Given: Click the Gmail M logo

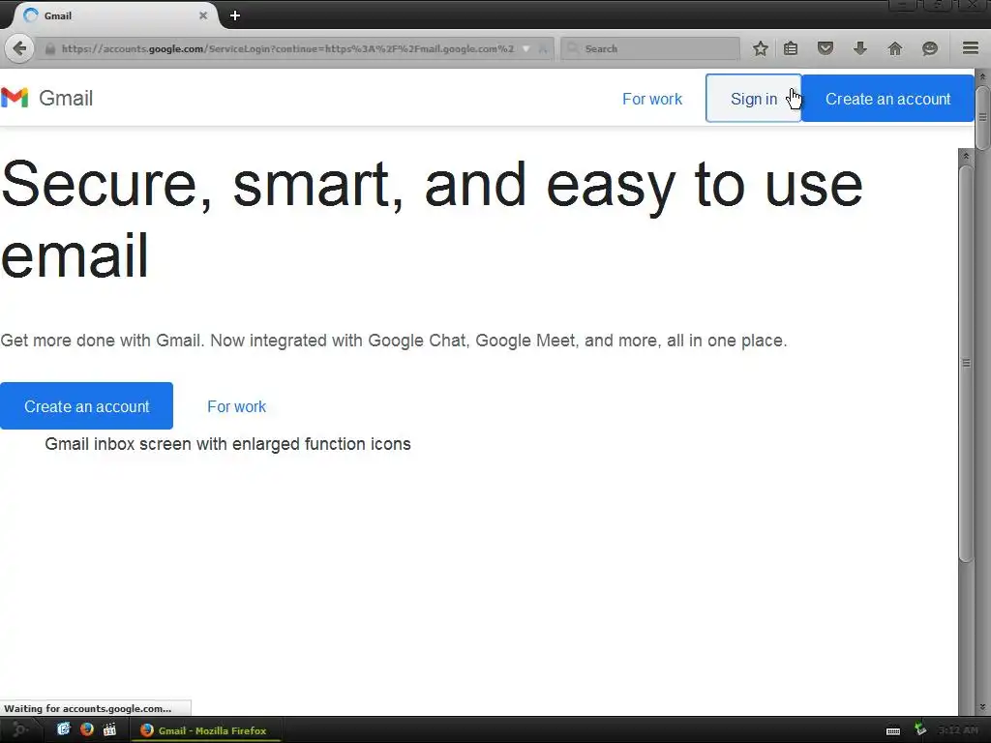Looking at the screenshot, I should (15, 98).
